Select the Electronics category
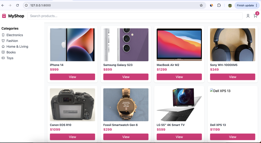Viewport: 261px width, 143px height. 15,35
